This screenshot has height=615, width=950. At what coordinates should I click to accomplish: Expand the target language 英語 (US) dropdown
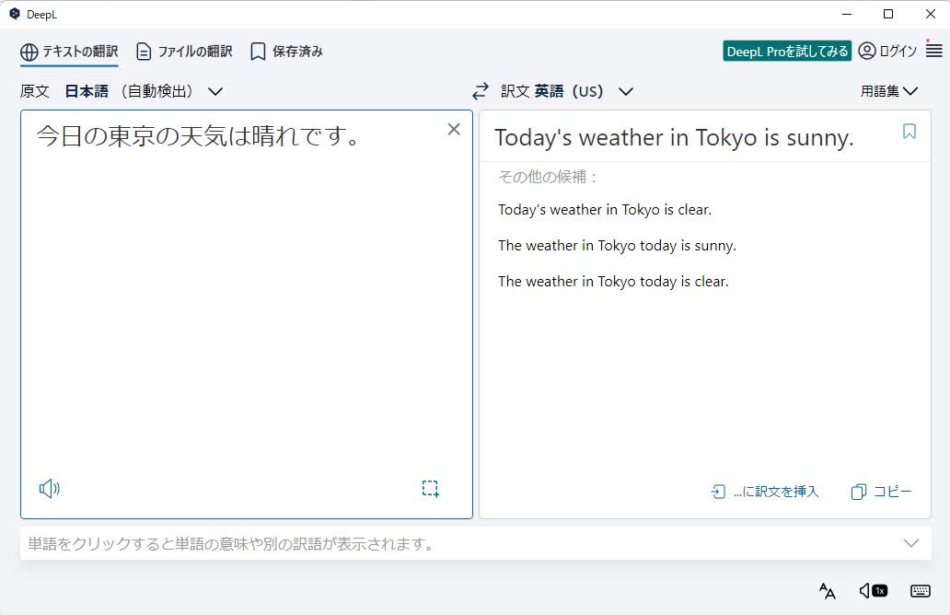626,91
